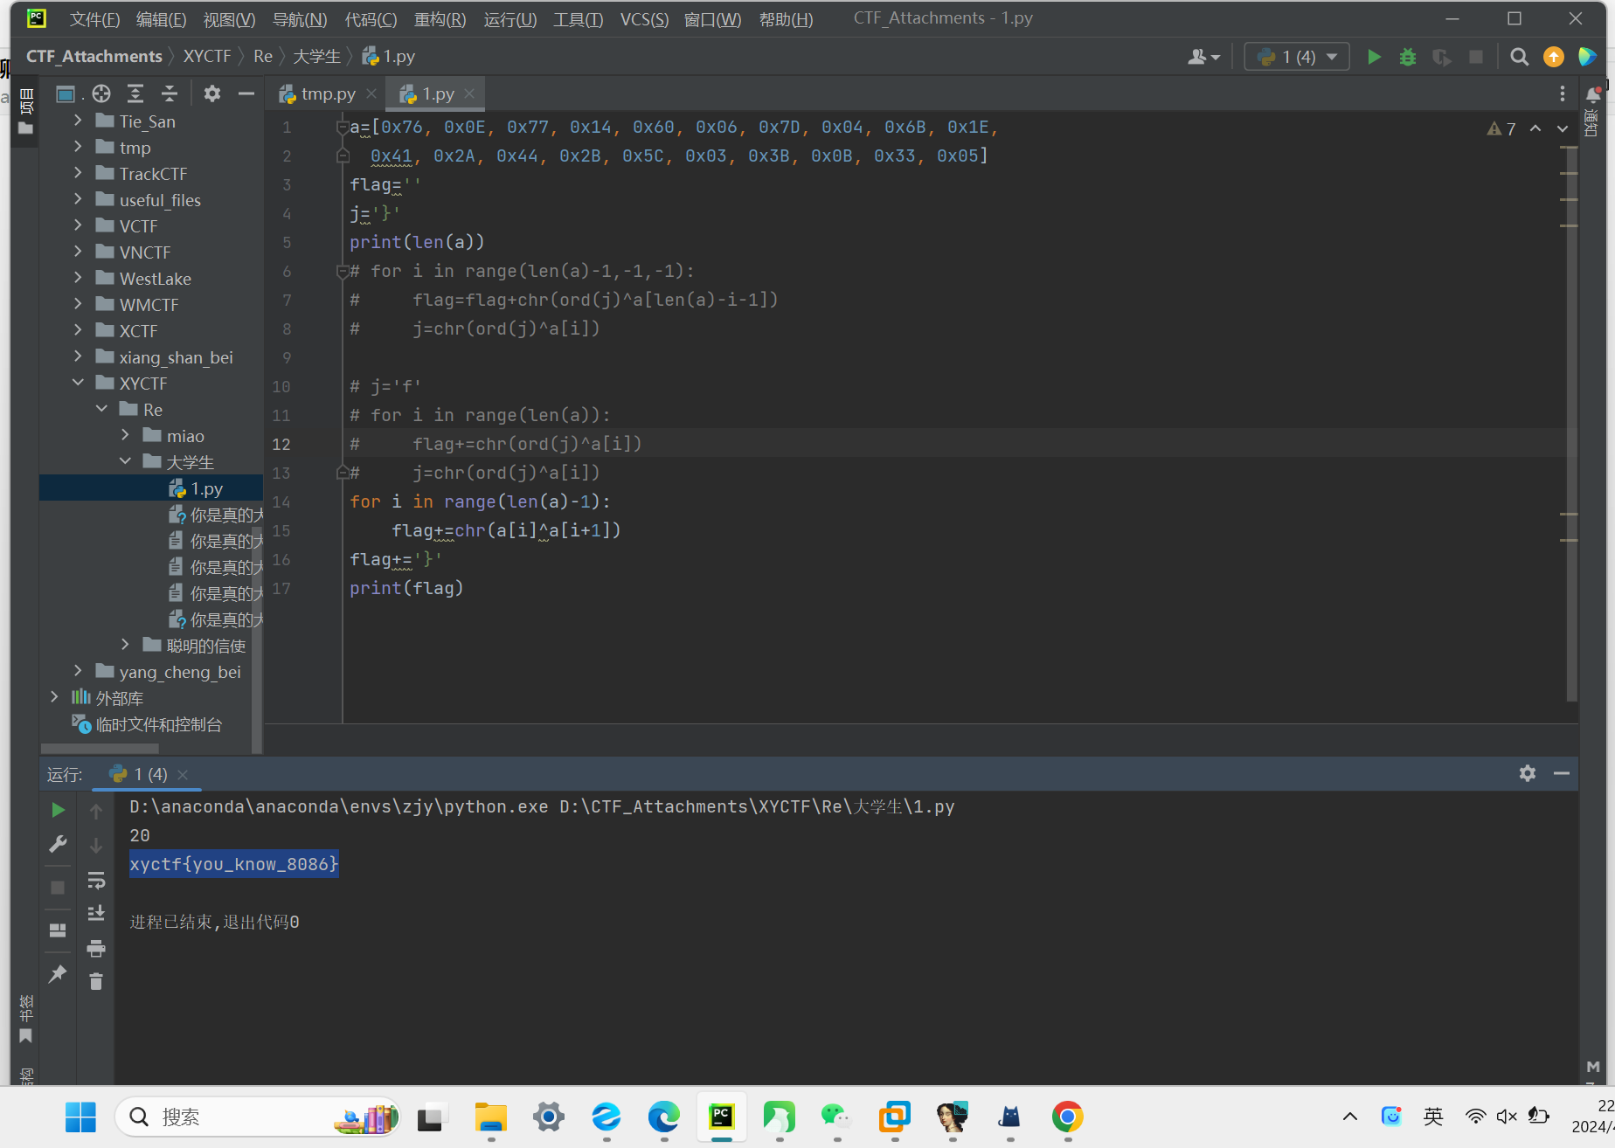The height and width of the screenshot is (1148, 1615).
Task: Open the 重构(R) menu
Action: 440,19
